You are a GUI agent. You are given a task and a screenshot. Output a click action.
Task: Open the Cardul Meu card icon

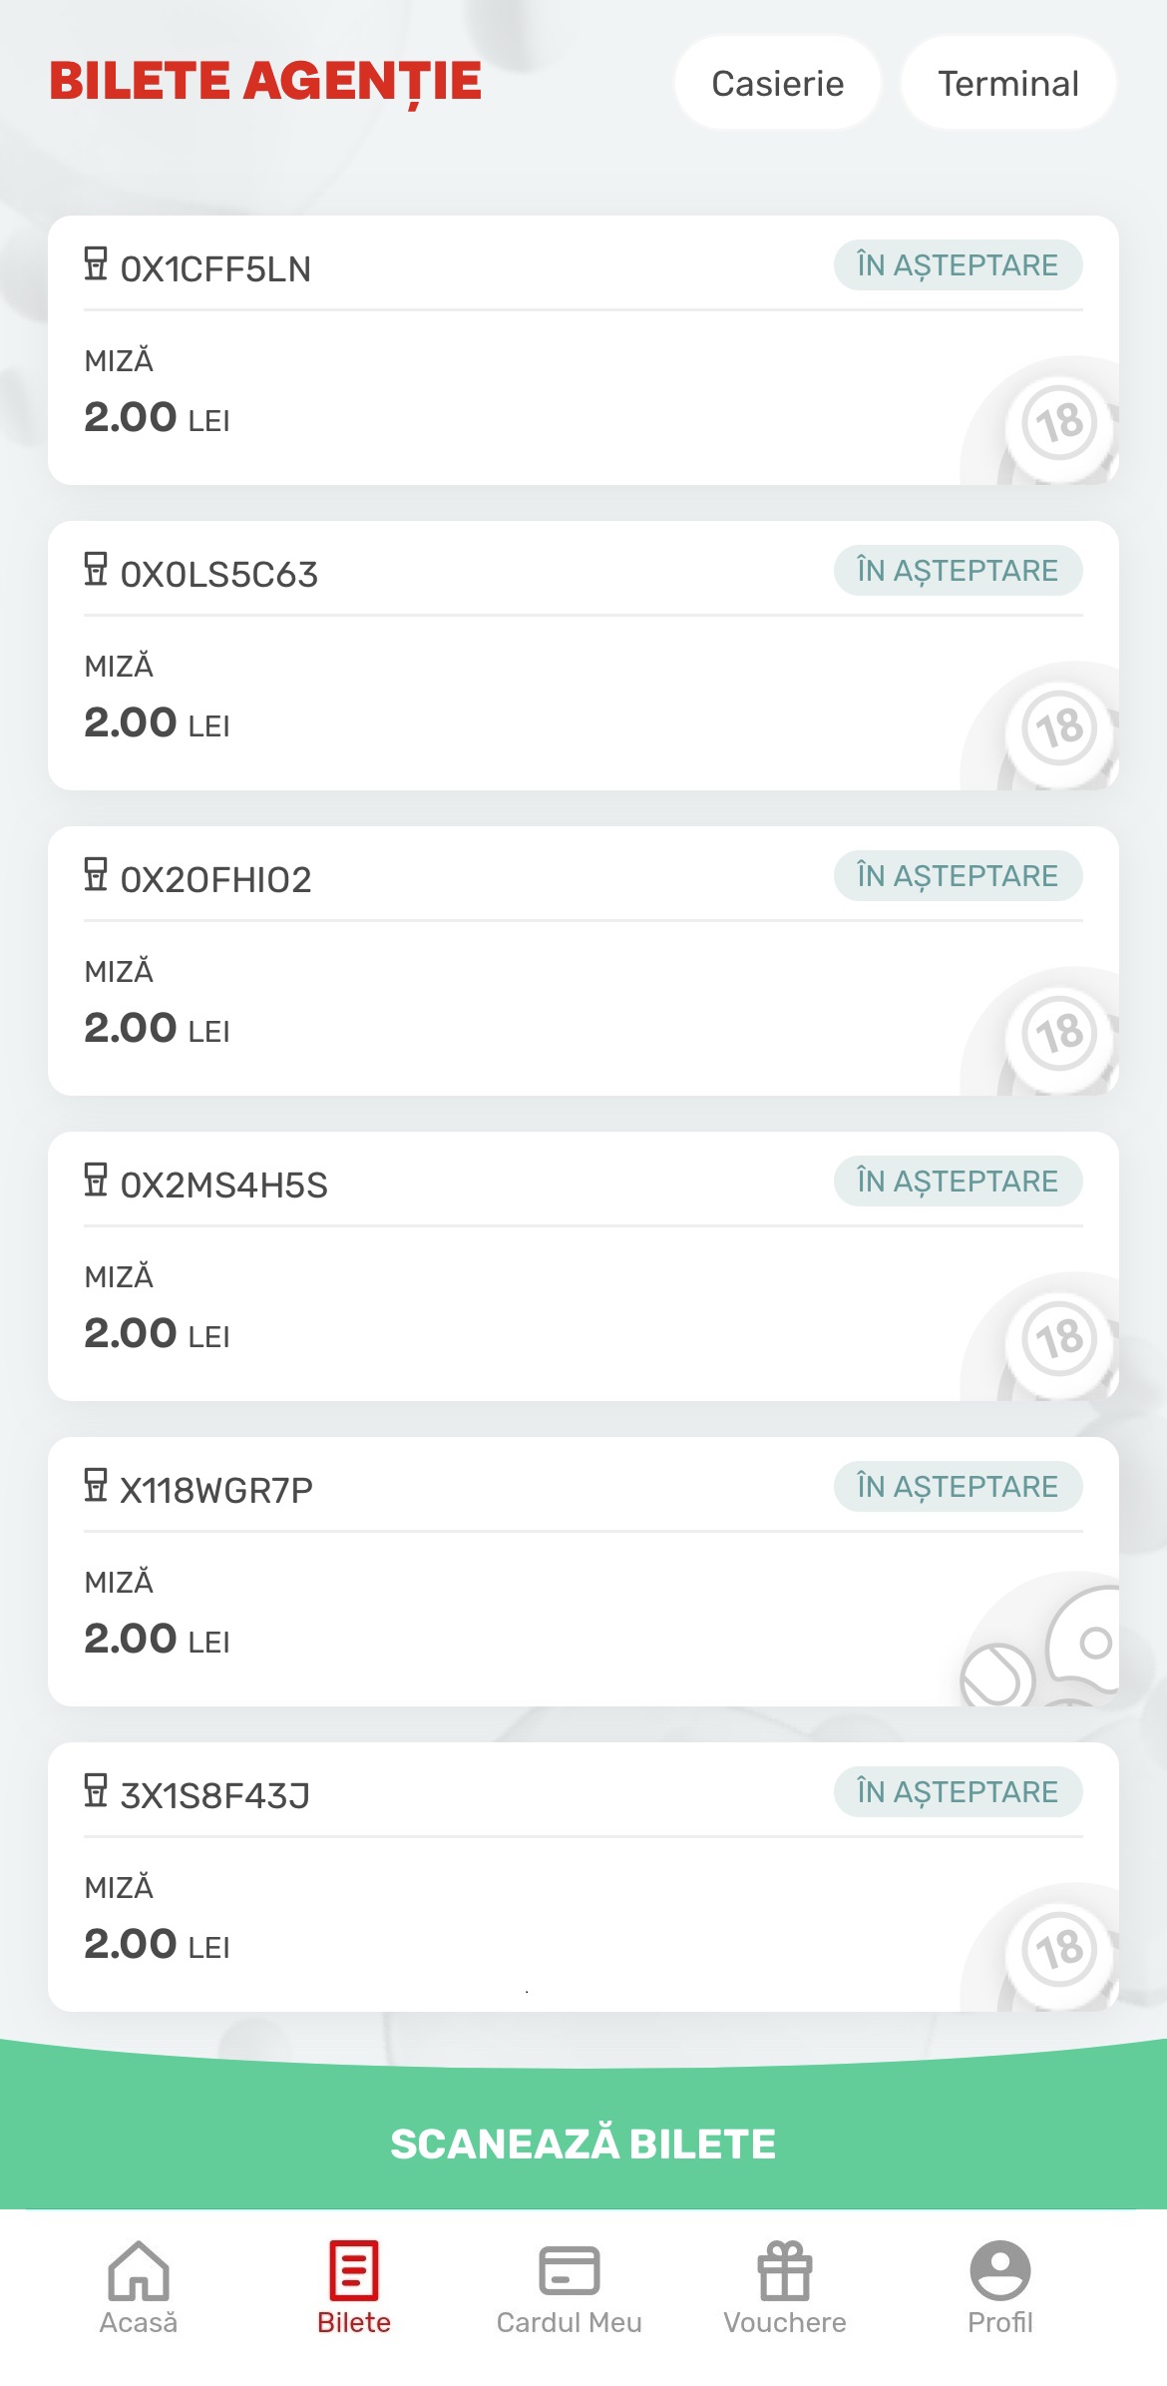click(x=570, y=2271)
